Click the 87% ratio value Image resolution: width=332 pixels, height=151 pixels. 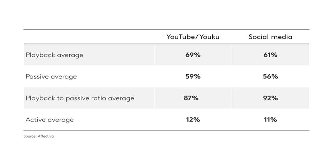click(191, 98)
